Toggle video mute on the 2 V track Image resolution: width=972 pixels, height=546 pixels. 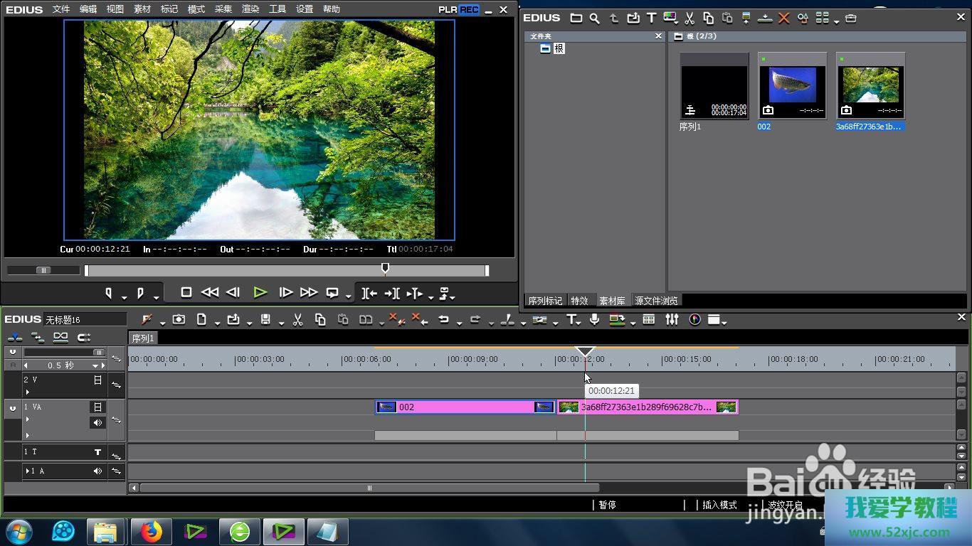97,380
